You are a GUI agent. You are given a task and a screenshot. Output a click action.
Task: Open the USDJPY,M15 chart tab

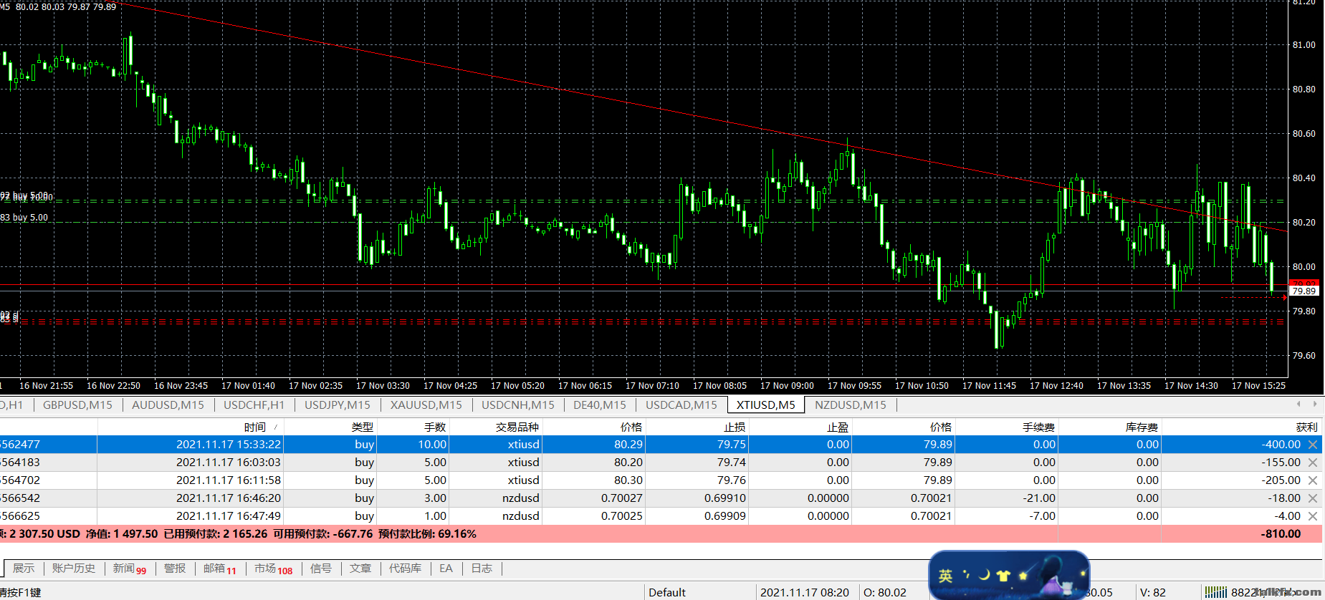(x=338, y=405)
